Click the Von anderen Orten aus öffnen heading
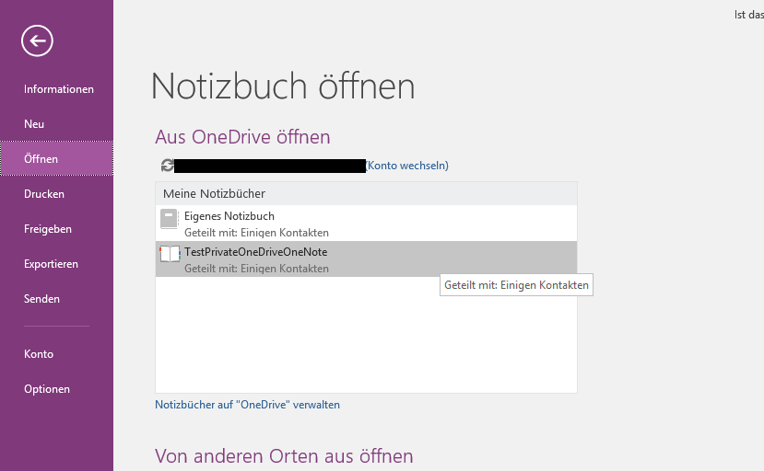Screen dimensions: 764x471 [284, 456]
